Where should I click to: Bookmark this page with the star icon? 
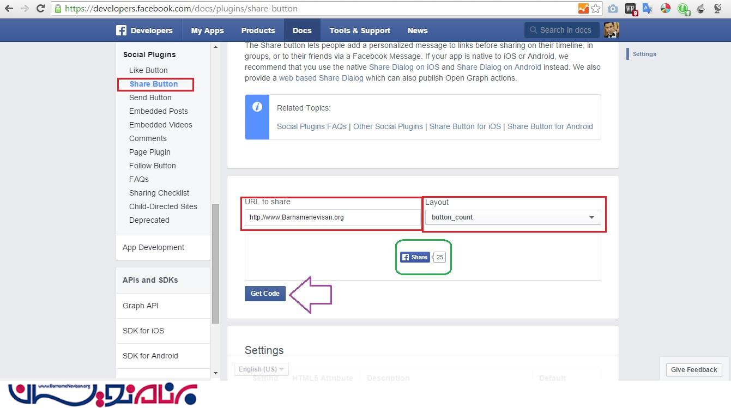596,9
